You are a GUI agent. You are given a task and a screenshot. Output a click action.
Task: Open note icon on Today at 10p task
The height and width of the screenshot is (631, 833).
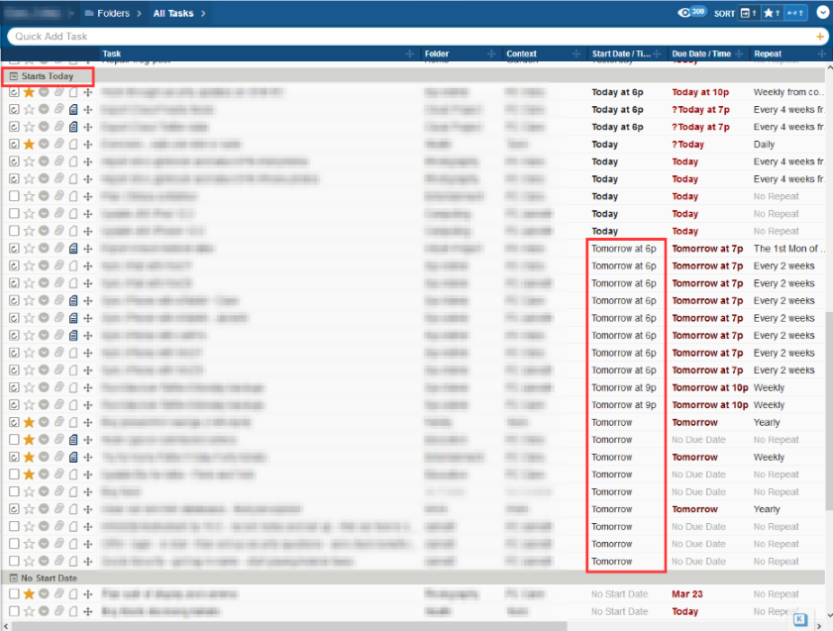pyautogui.click(x=73, y=92)
